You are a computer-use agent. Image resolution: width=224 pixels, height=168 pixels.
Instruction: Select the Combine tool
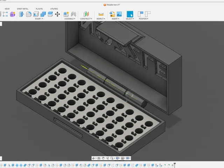tap(43, 14)
